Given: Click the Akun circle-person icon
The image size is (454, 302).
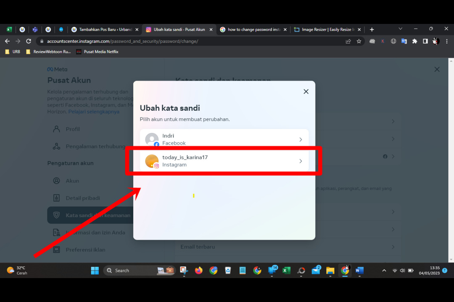Looking at the screenshot, I should [x=56, y=181].
